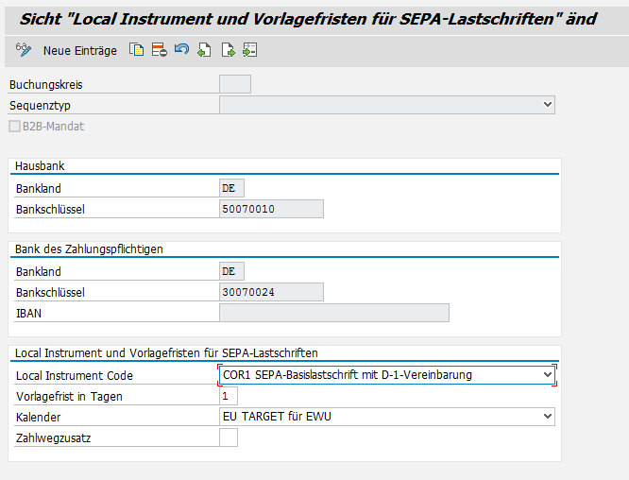The width and height of the screenshot is (629, 480).
Task: Toggle the B2B-Mandat checkbox
Action: click(x=14, y=126)
